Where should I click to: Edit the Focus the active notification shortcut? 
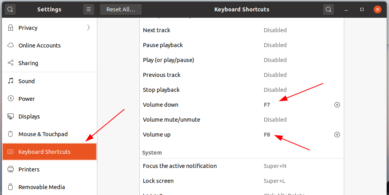coord(242,166)
